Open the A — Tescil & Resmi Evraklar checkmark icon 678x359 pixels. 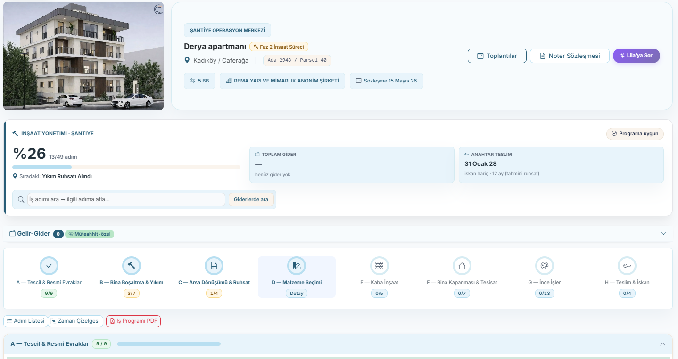coord(49,266)
